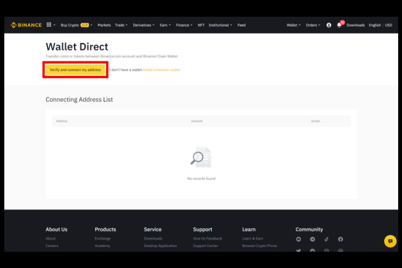Open the user account profile icon
Screen dimensions: 402x268
(x=329, y=25)
